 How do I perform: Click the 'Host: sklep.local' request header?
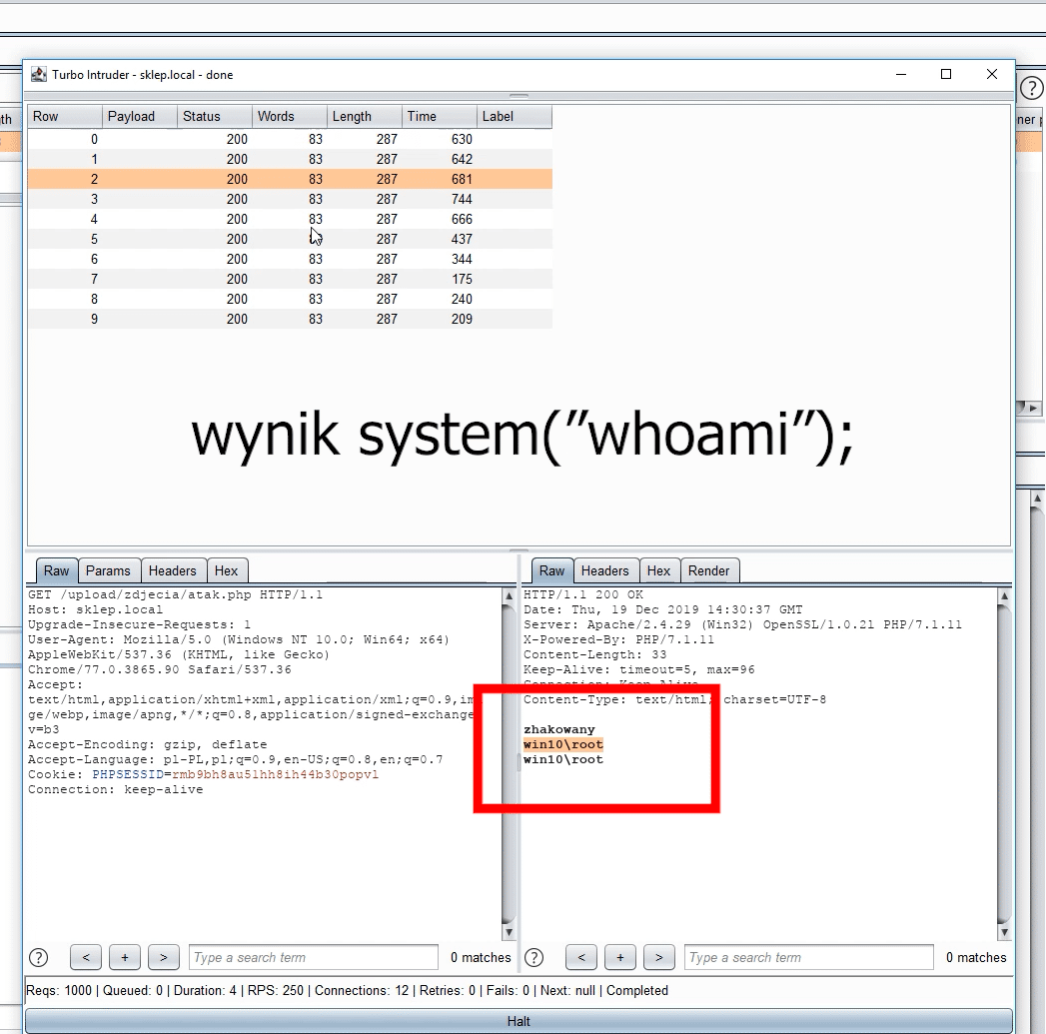95,609
